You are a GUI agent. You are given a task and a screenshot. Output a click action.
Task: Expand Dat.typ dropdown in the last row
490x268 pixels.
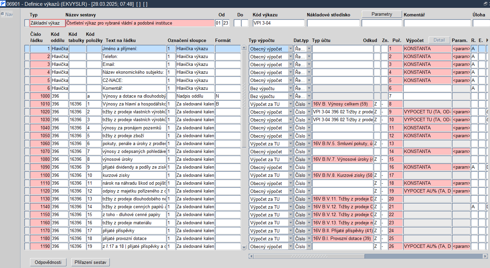click(x=309, y=246)
